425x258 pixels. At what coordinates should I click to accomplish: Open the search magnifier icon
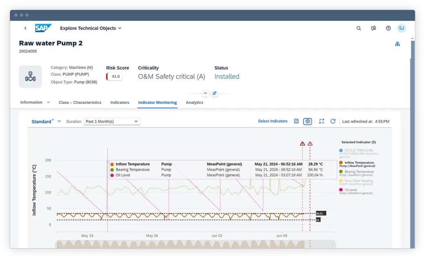359,28
